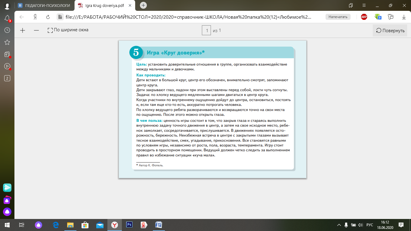The image size is (411, 231).
Task: Toggle "По ширине окна" fit-to-width mode
Action: [x=68, y=30]
